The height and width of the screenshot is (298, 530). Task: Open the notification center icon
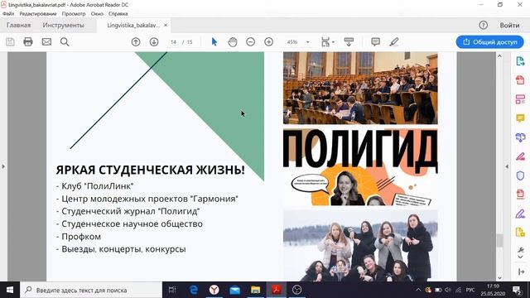point(517,290)
